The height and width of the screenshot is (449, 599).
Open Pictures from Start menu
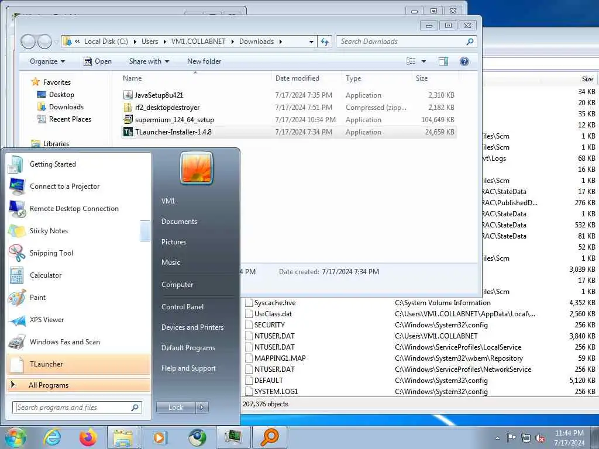click(173, 242)
